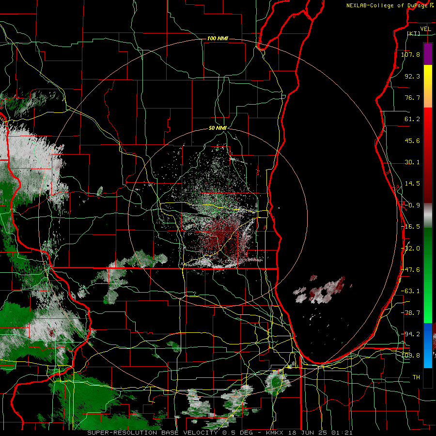Click the 107.8 value on the velocity scale

pyautogui.click(x=410, y=54)
